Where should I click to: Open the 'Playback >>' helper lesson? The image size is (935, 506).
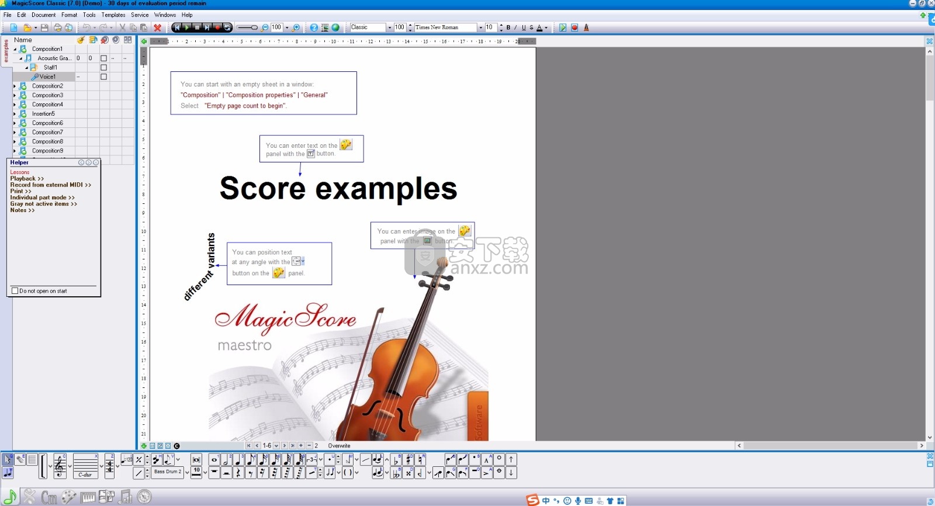(27, 179)
